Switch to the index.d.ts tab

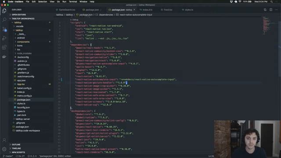point(146,10)
